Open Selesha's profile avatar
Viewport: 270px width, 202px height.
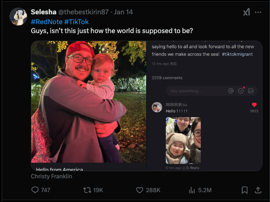[x=18, y=17]
